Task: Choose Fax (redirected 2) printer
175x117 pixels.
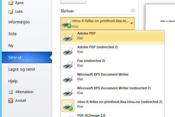Action: pyautogui.click(x=113, y=65)
